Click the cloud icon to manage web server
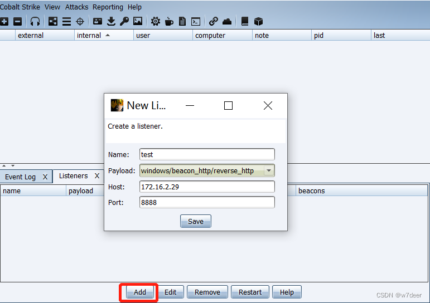Image resolution: width=430 pixels, height=303 pixels. [227, 21]
